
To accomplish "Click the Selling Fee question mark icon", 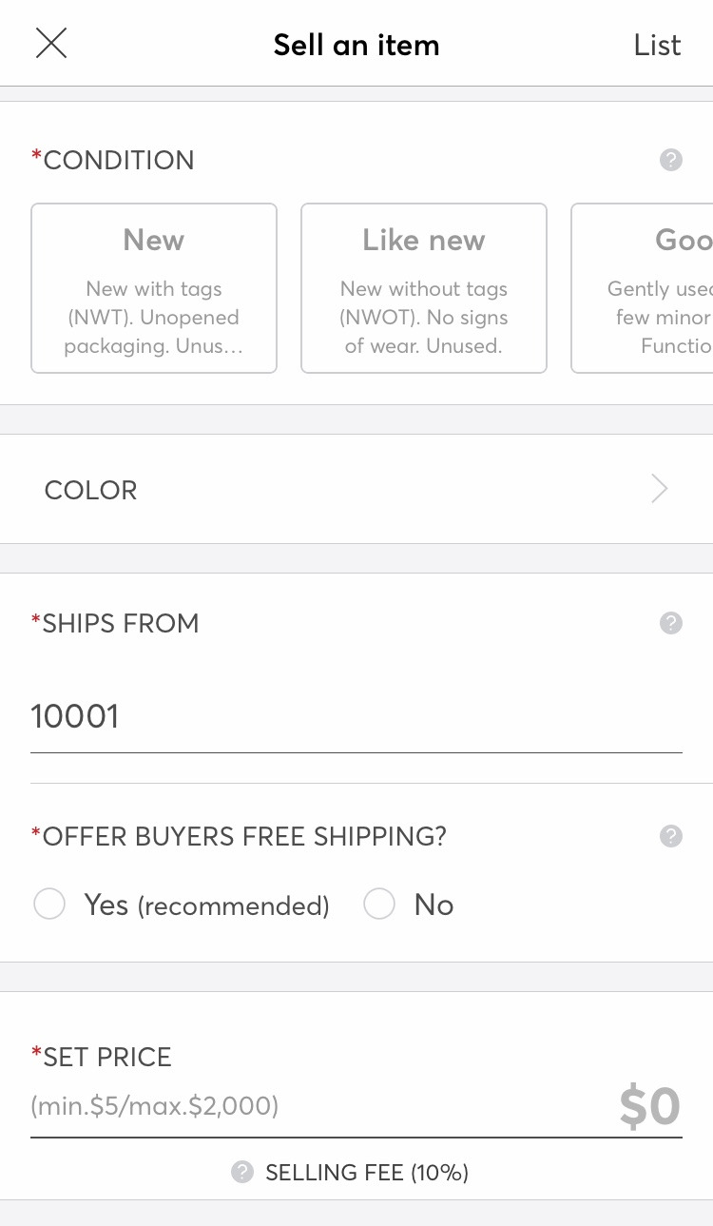I will [x=242, y=1172].
